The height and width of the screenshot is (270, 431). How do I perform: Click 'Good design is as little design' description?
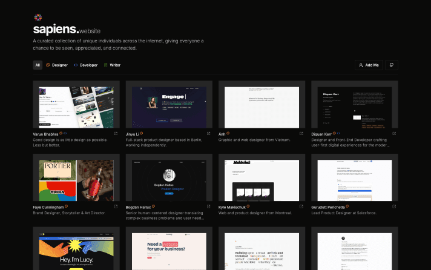[x=70, y=142]
